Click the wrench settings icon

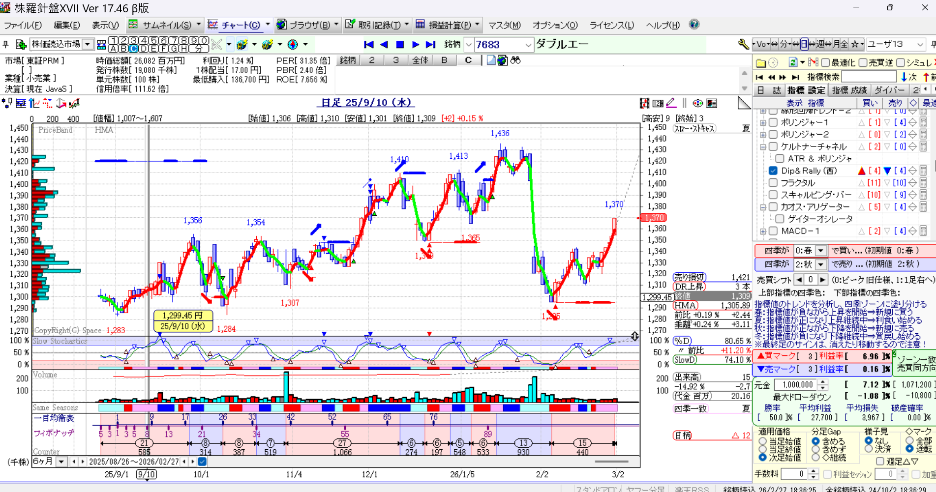pos(743,44)
